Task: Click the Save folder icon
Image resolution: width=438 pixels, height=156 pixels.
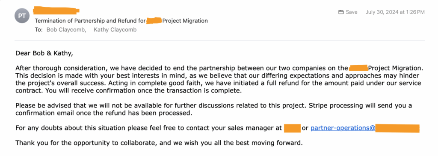Action: pos(340,12)
